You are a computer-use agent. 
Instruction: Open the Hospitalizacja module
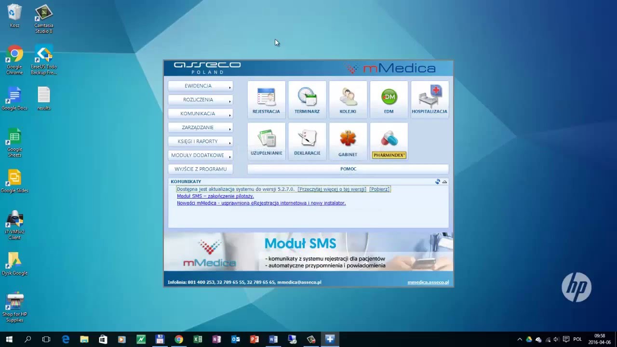click(429, 100)
